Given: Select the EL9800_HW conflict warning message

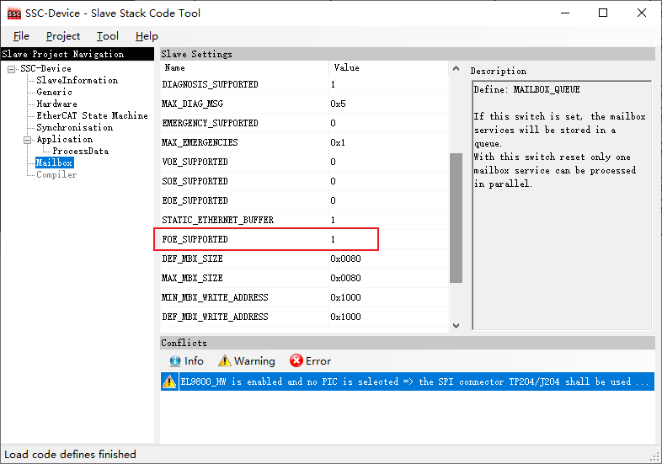Looking at the screenshot, I should 414,381.
